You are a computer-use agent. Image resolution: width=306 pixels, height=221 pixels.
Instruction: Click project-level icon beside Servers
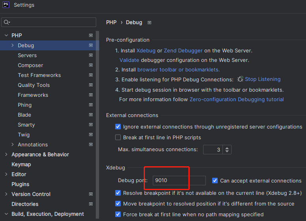point(91,55)
